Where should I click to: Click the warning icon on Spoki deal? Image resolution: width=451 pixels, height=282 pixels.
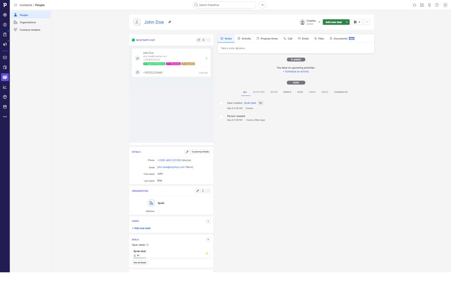[206, 252]
